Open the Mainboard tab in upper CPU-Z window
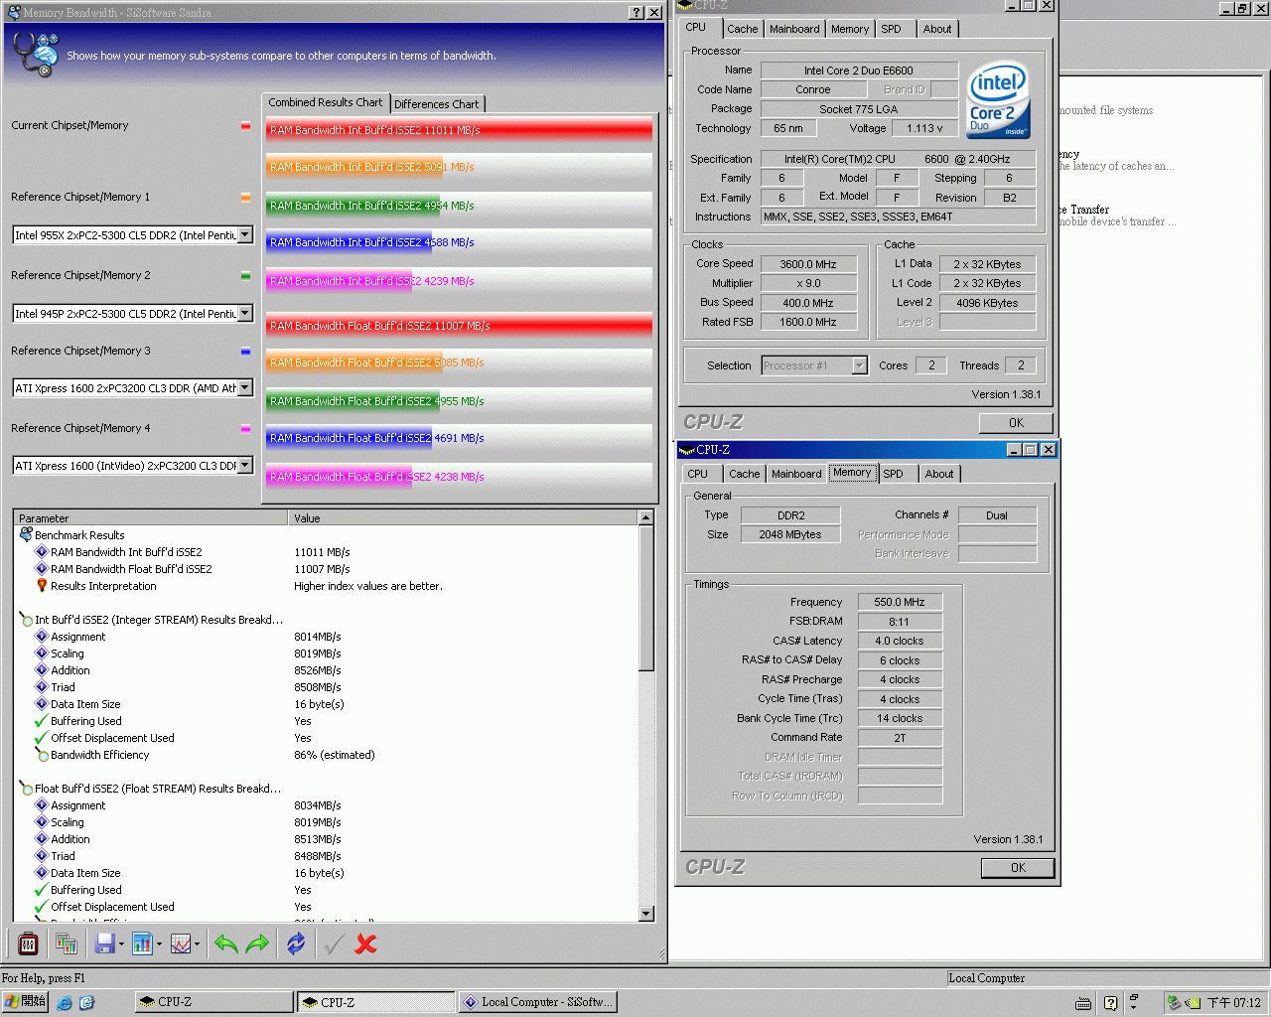Viewport: 1271px width, 1017px height. 794,29
